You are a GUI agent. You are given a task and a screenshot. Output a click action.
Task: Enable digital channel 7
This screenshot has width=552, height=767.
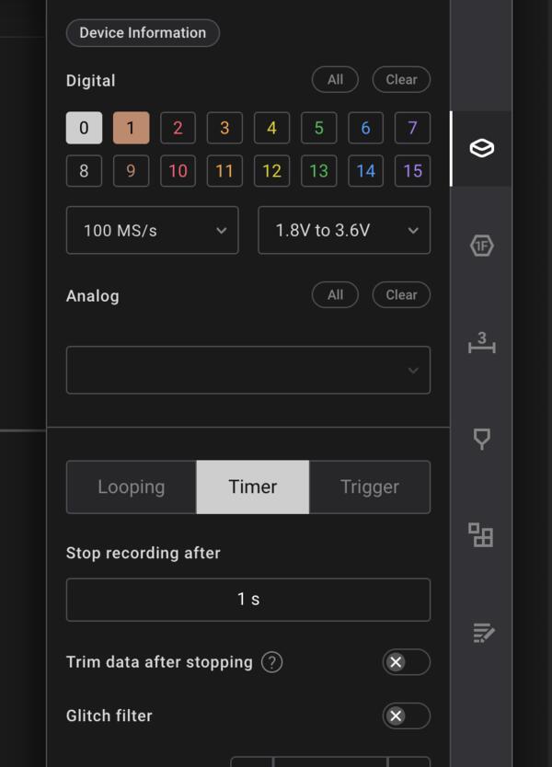(412, 128)
